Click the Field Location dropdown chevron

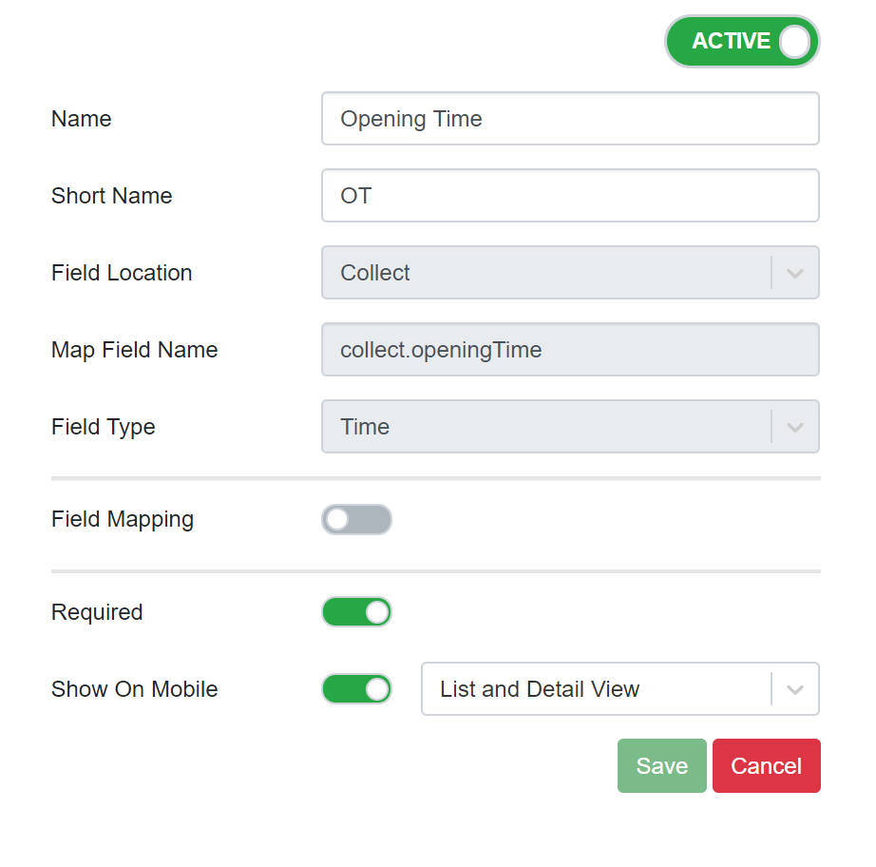[796, 273]
